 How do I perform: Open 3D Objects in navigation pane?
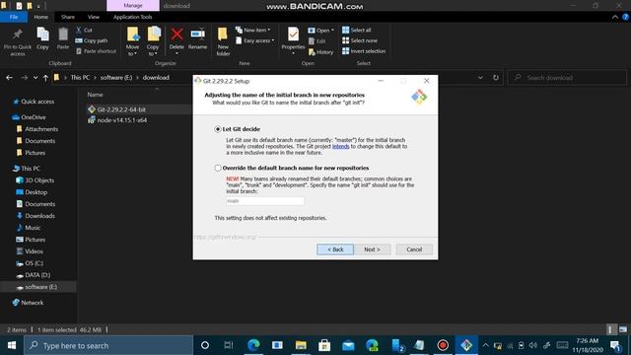pyautogui.click(x=39, y=180)
